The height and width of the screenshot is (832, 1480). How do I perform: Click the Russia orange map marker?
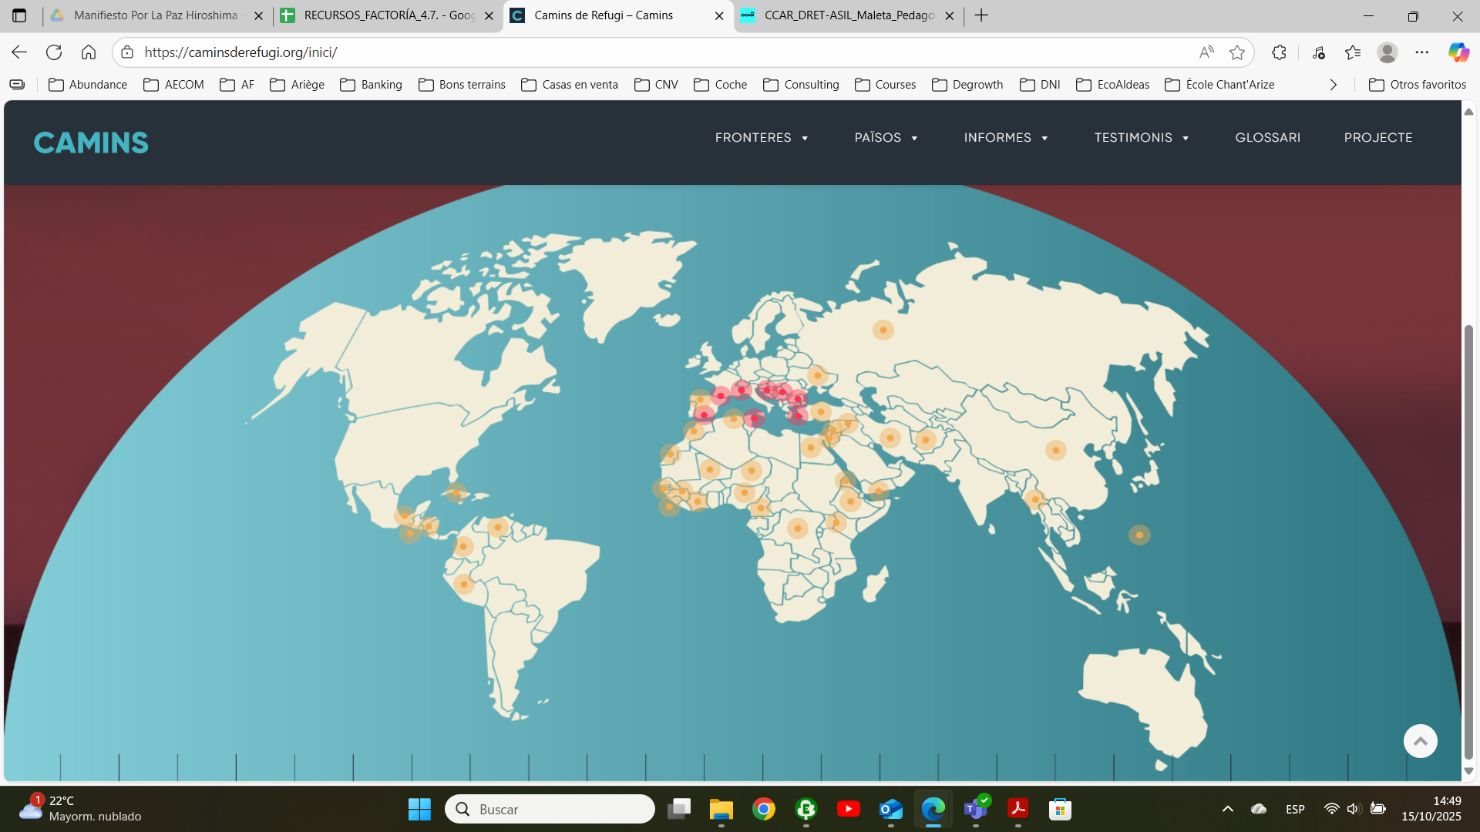(883, 330)
